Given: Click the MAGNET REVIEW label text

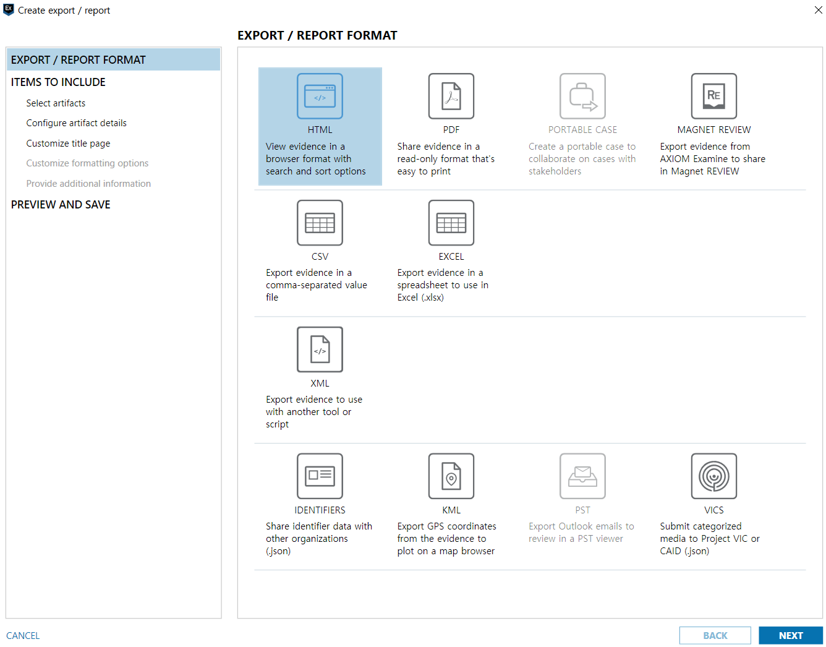Looking at the screenshot, I should pos(714,130).
